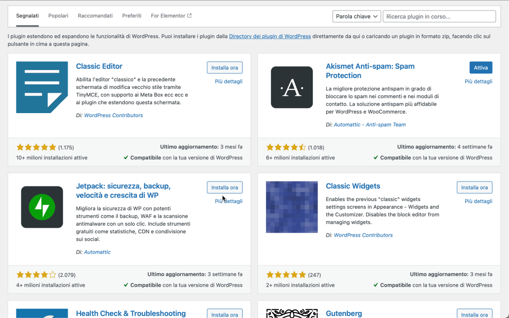This screenshot has height=318, width=509.
Task: Click the Classic Widgets star rating
Action: (286, 275)
